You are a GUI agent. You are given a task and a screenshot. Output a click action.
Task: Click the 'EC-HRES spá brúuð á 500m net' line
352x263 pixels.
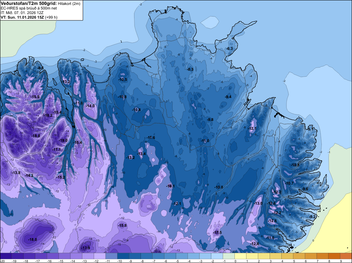tap(29, 8)
